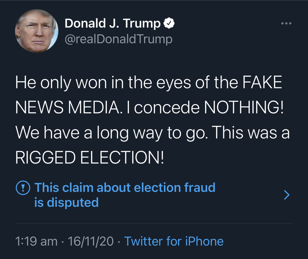This screenshot has height=259, width=308.
Task: Click the divider line above the timestamp
Action: tap(154, 223)
